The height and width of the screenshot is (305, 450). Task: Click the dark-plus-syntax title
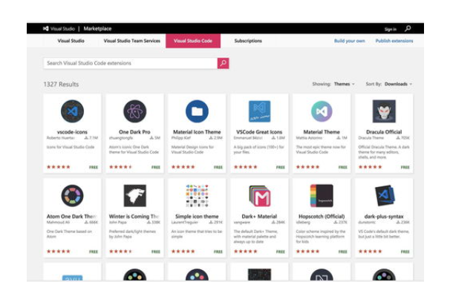pos(384,217)
